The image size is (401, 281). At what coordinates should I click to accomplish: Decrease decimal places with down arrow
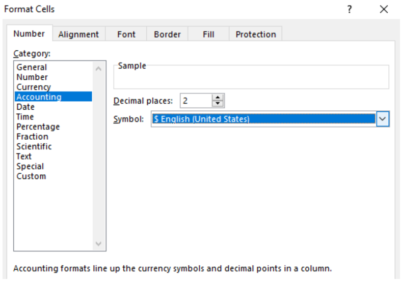[x=218, y=103]
